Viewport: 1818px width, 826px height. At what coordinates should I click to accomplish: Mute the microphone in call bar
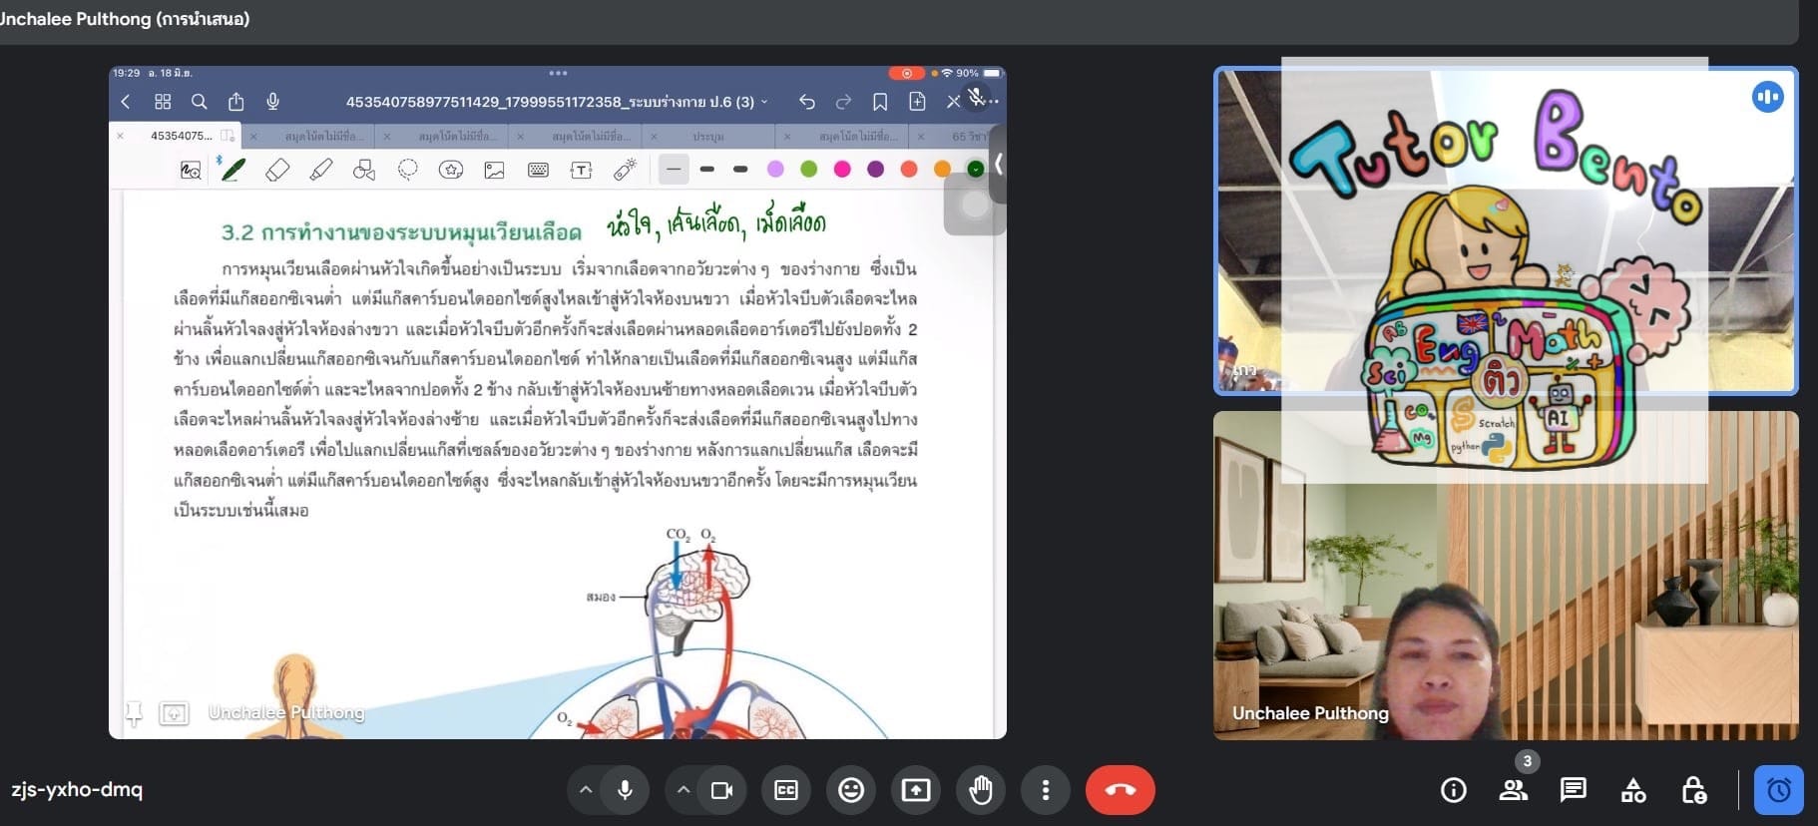(625, 790)
